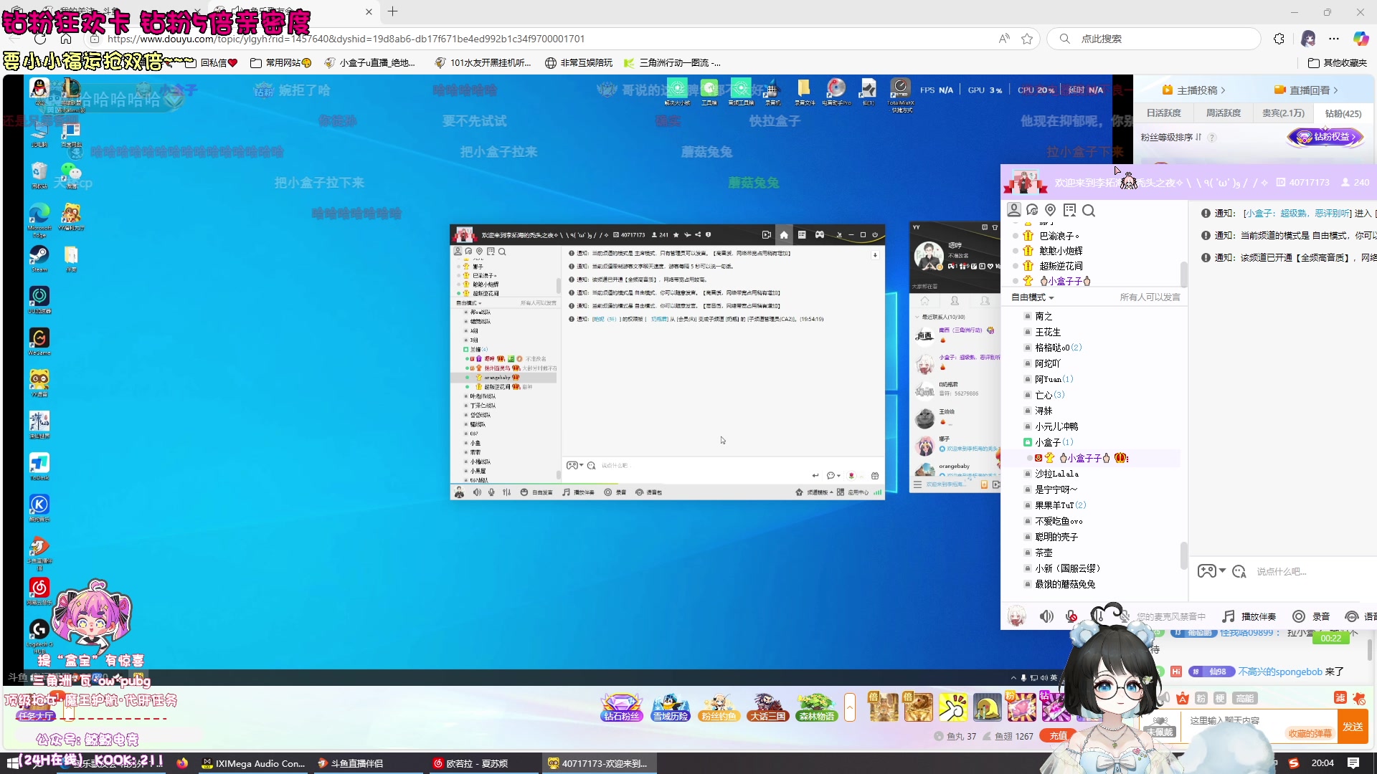Viewport: 1377px width, 774px height.
Task: Mute the speaker in front YY bottom bar
Action: pyautogui.click(x=1047, y=616)
